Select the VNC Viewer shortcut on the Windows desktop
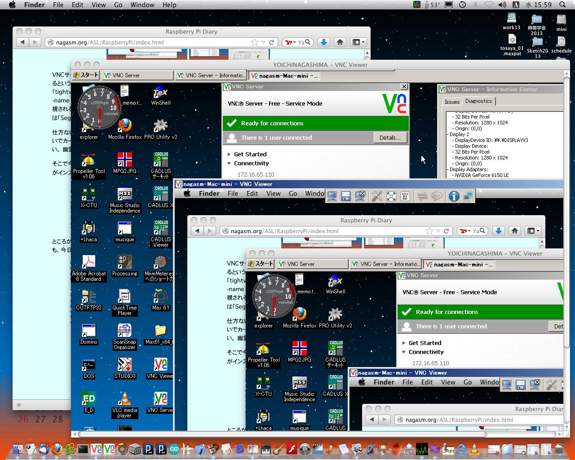 coord(160,368)
